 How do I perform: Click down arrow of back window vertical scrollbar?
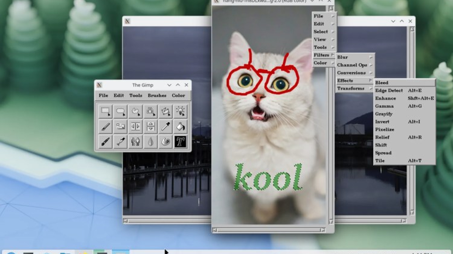[x=412, y=213]
